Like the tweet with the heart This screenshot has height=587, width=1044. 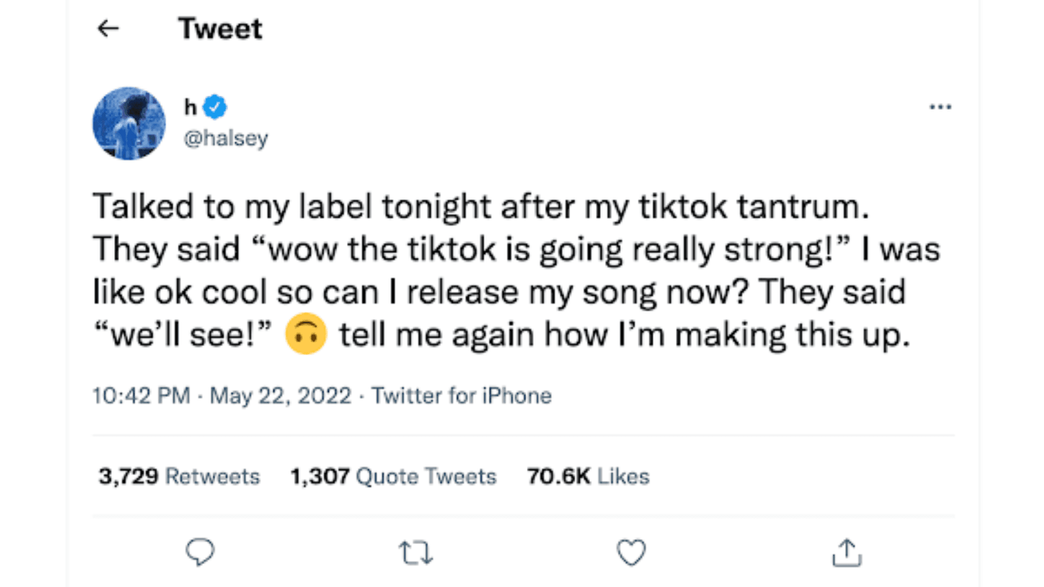pyautogui.click(x=631, y=553)
